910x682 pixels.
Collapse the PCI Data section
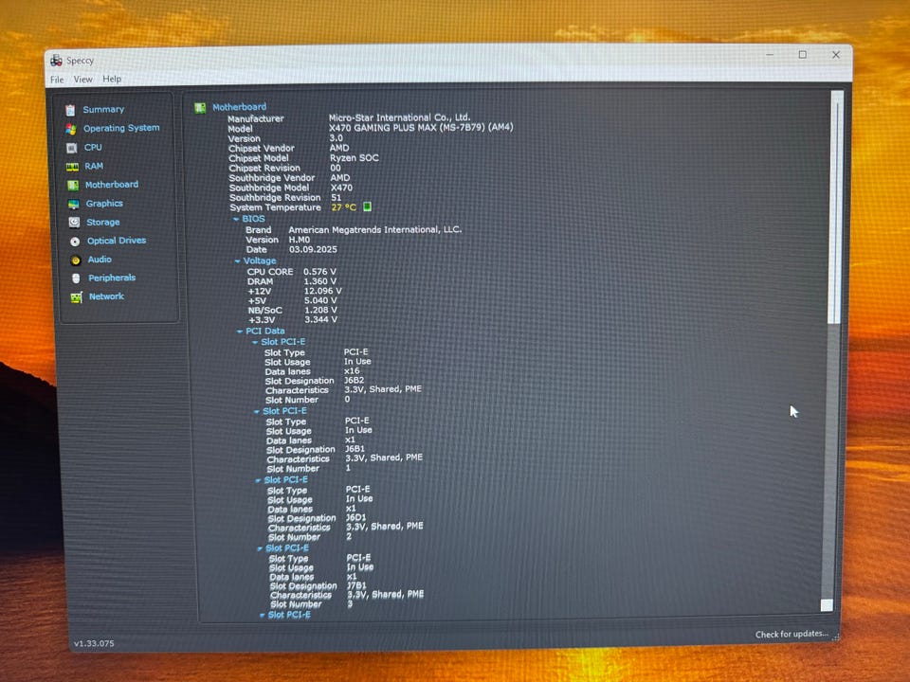tap(239, 332)
